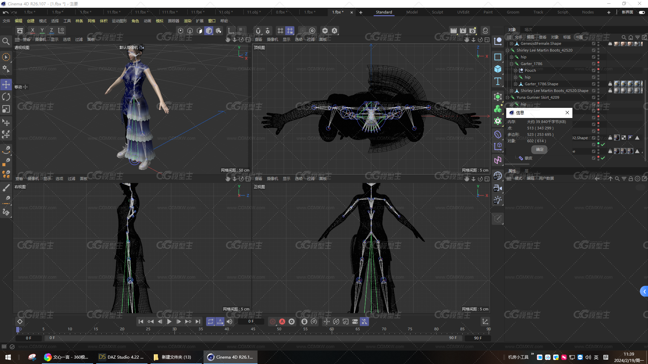
Task: Open DAZ Studio 4.22 from taskbar
Action: click(121, 357)
